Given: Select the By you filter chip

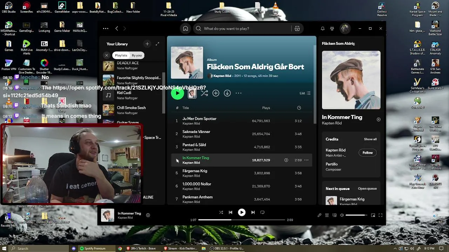Looking at the screenshot, I should coord(137,55).
